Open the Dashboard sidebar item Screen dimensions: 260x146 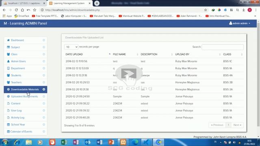pos(25,40)
